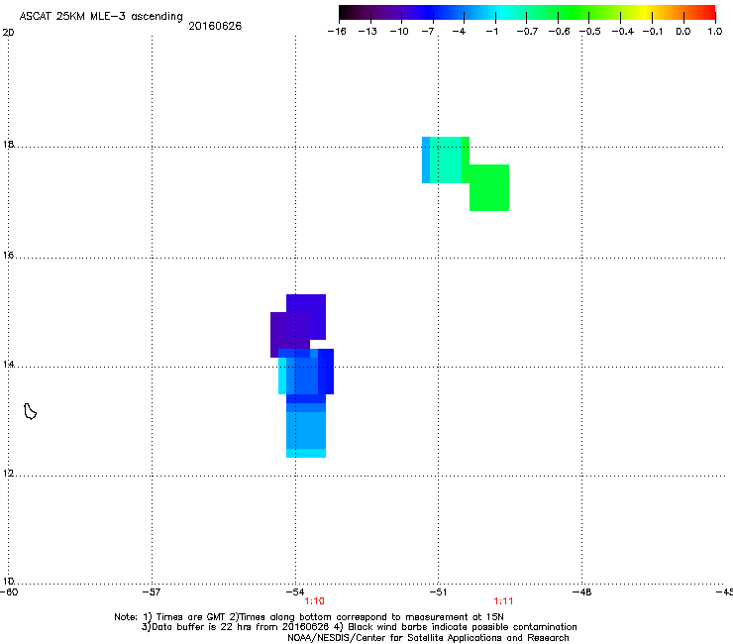733x644 pixels.
Task: Click the -4 color scale label
Action: point(459,32)
